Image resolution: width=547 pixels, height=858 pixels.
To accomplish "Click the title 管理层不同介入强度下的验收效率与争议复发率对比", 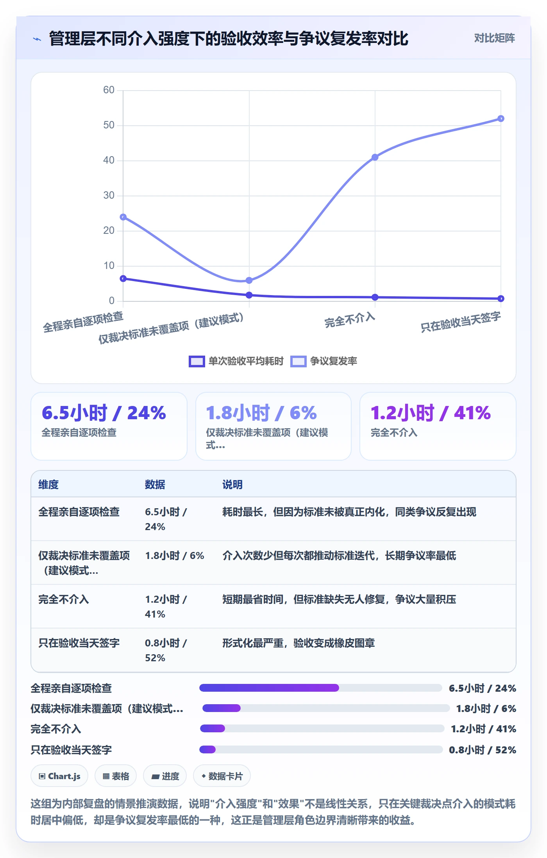I will coord(229,39).
